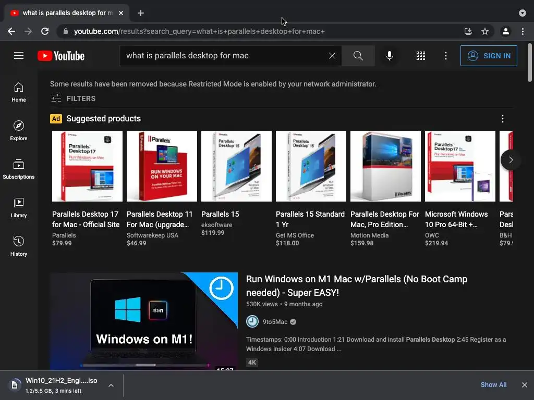The image size is (534, 400).
Task: Click the install app icon in the address bar
Action: [x=468, y=31]
